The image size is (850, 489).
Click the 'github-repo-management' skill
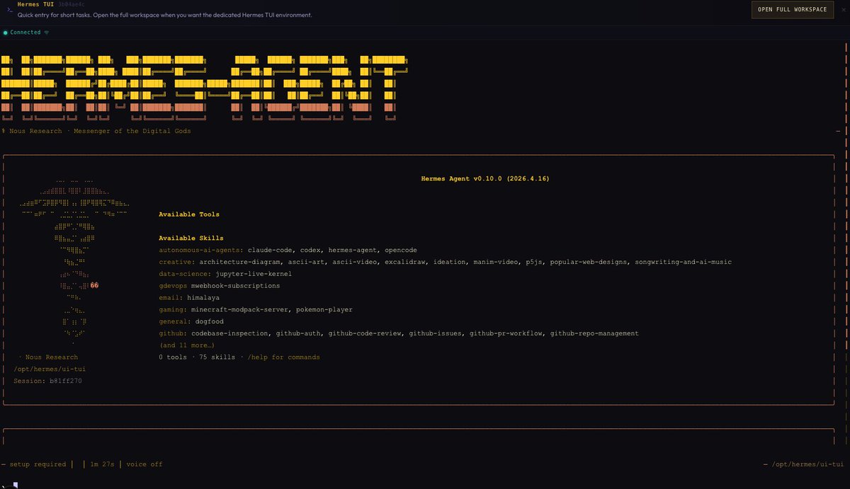point(594,333)
